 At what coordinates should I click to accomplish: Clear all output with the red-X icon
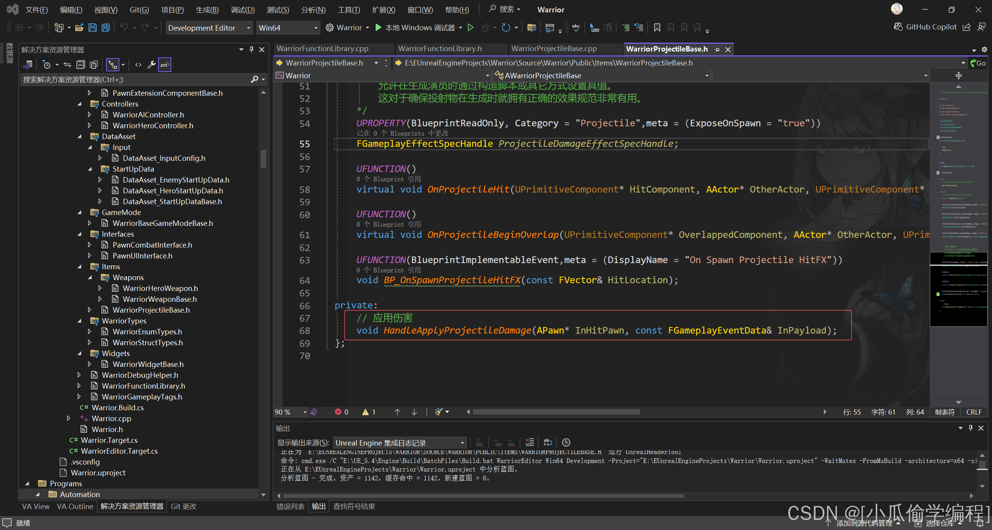[529, 442]
